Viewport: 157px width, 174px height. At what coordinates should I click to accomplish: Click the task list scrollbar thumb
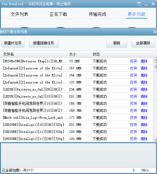155,67
